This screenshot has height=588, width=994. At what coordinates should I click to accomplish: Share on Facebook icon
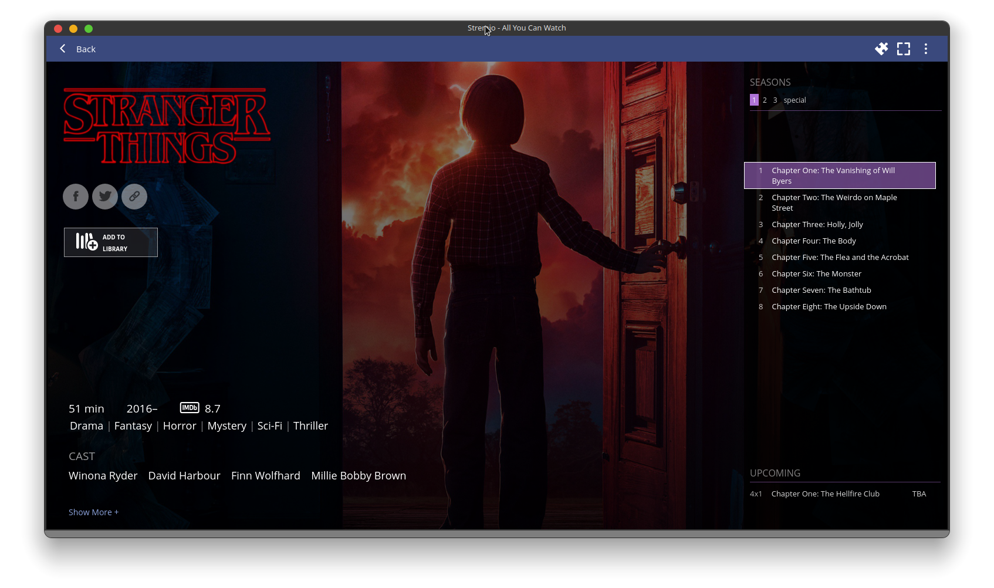tap(76, 197)
